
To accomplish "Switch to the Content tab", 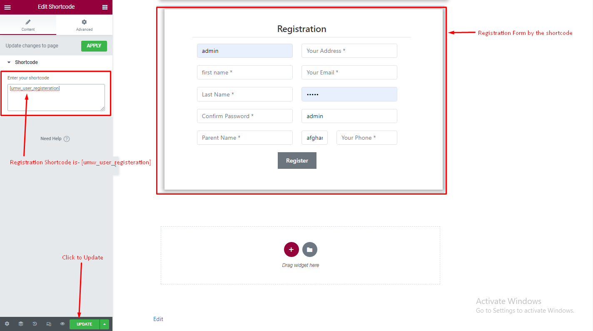I will (x=28, y=25).
